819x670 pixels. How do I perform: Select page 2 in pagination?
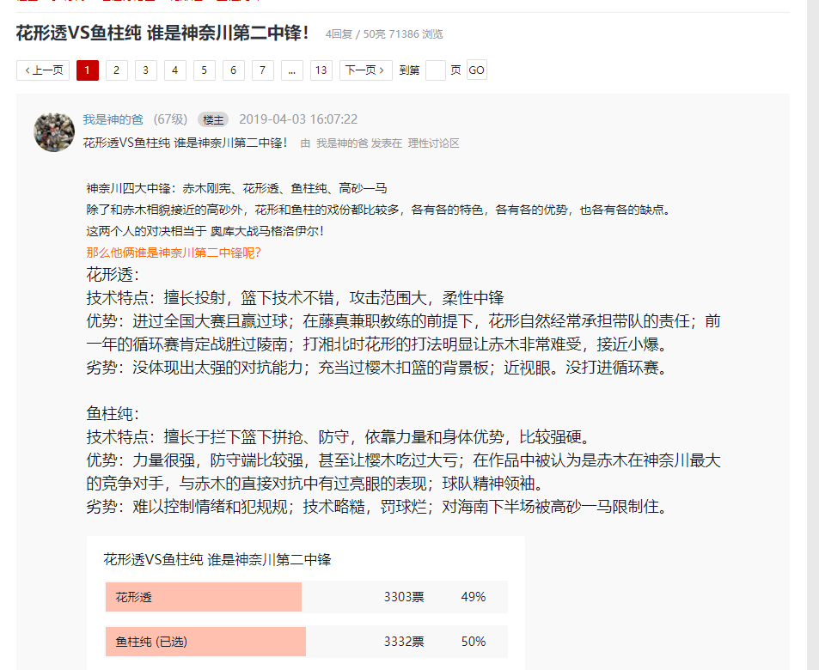coord(117,70)
